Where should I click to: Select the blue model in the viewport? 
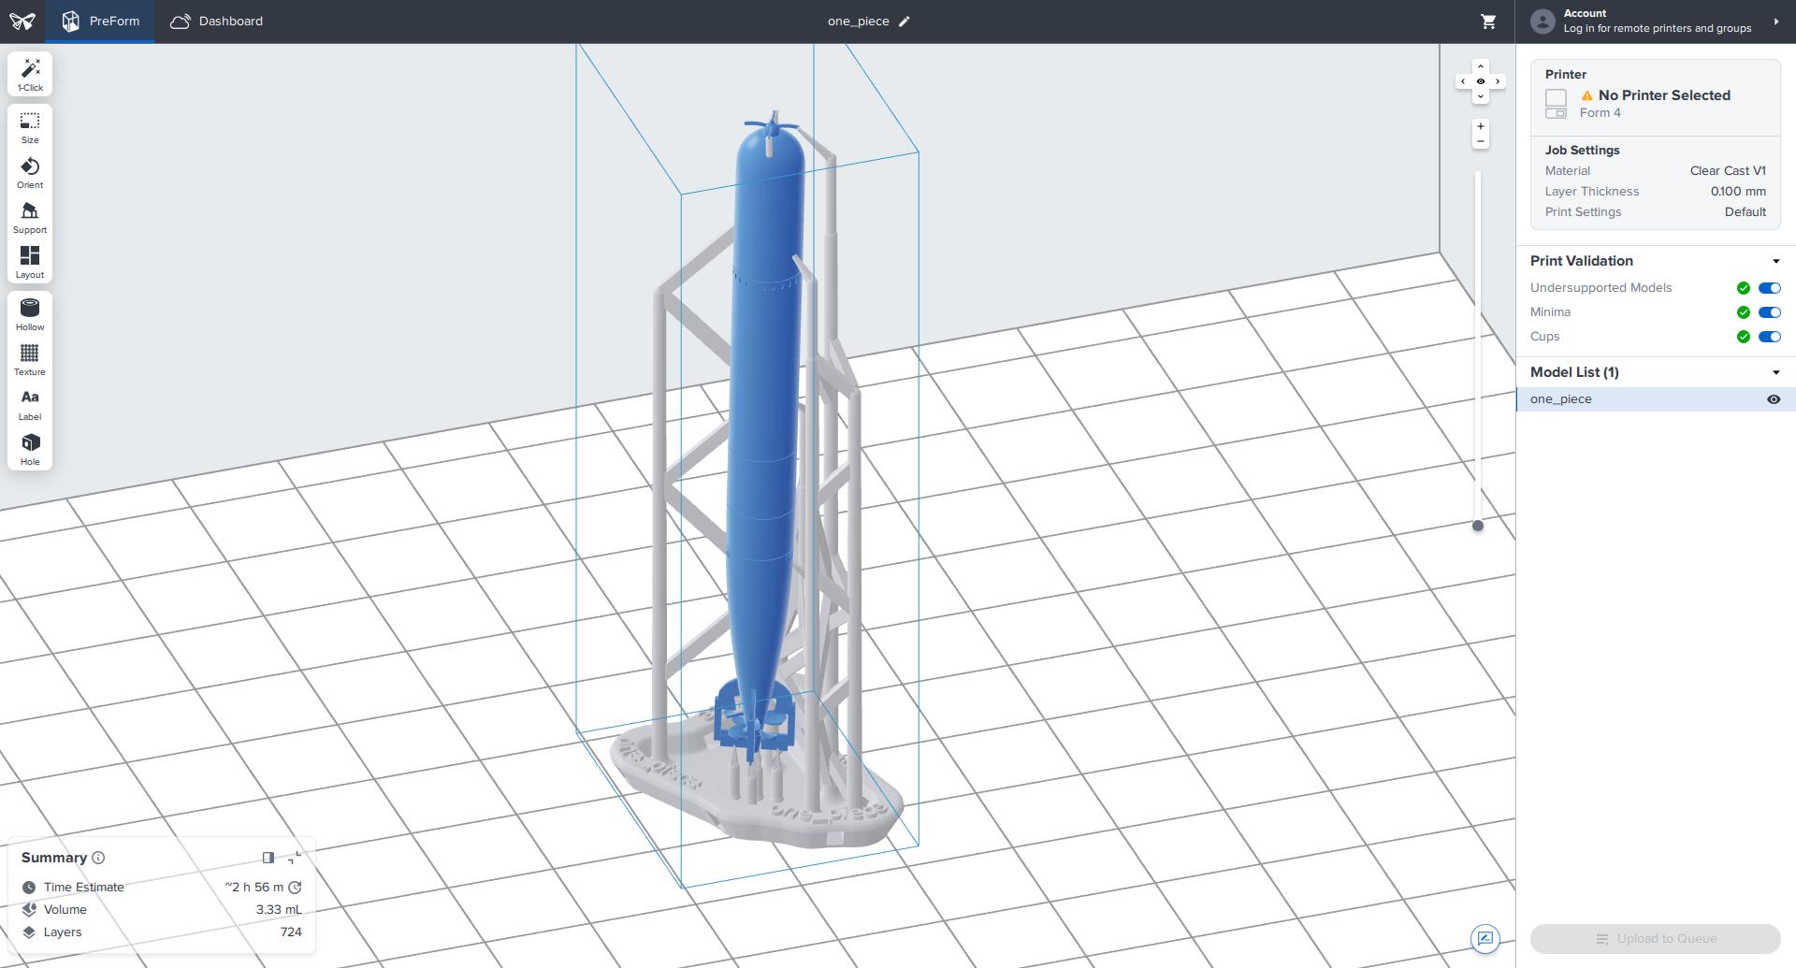click(764, 421)
